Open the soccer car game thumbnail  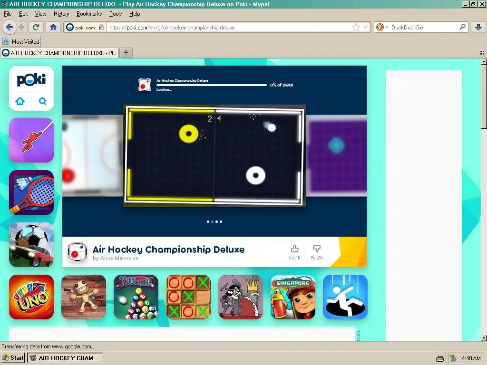tap(31, 245)
